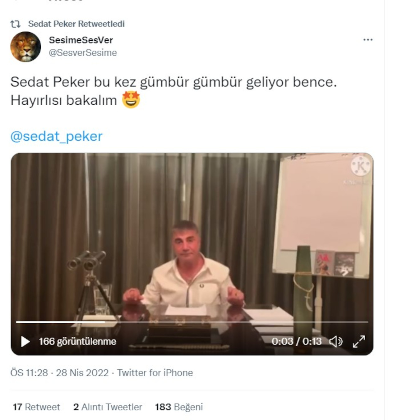Screen dimensions: 398x420
Task: Open the SesimeSesVer display name
Action: tap(81, 40)
